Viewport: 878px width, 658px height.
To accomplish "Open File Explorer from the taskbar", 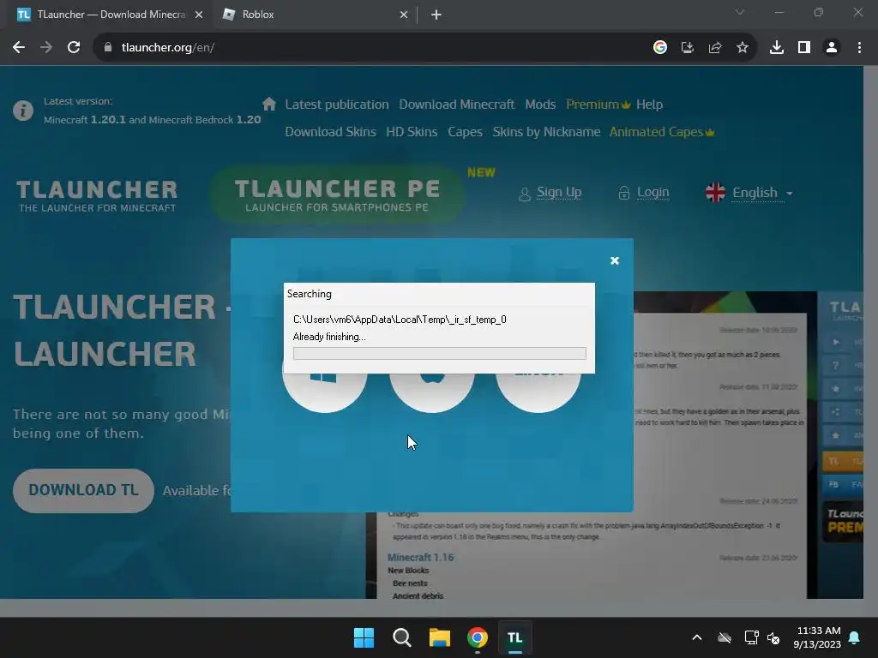I will 440,637.
